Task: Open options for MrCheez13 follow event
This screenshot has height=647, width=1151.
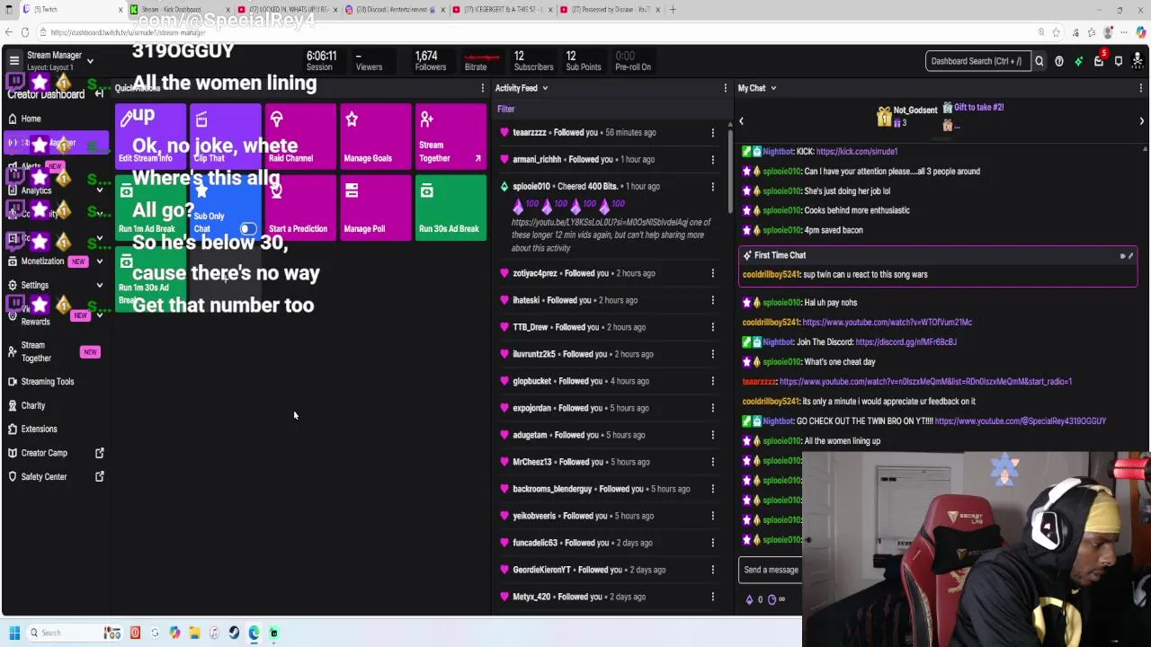Action: 712,462
